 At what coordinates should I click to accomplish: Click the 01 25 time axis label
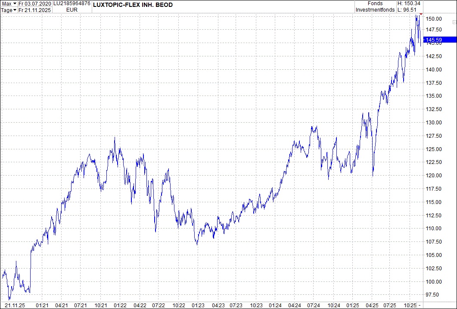point(352,306)
